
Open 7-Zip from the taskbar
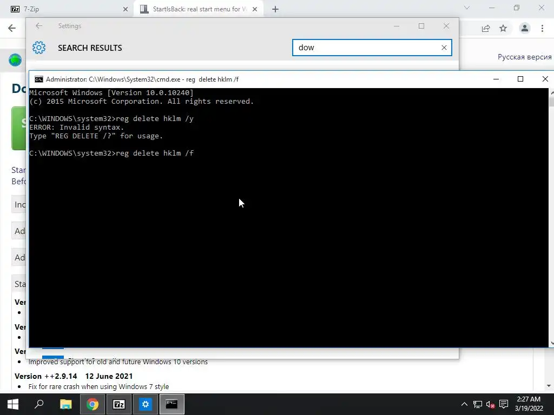(x=118, y=404)
